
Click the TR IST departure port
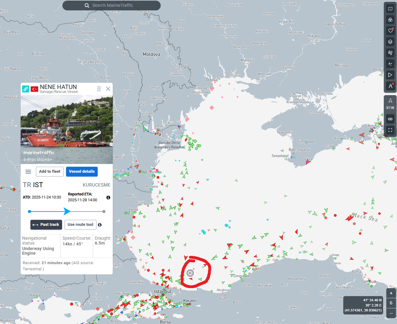33,185
